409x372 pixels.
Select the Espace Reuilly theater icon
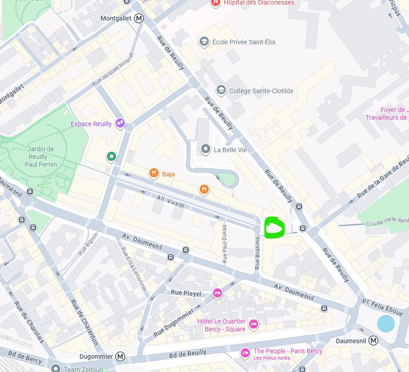(120, 123)
